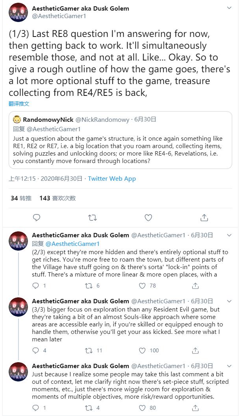The width and height of the screenshot is (244, 416).
Task: Like the (2/3) reply with 78 likes
Action: pos(142,286)
